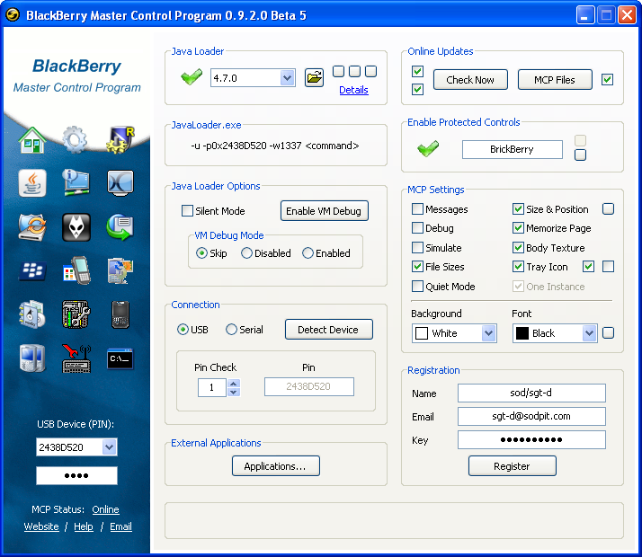Open the Java Loader version 4.7.0 dropdown
Image resolution: width=642 pixels, height=557 pixels.
(x=287, y=77)
